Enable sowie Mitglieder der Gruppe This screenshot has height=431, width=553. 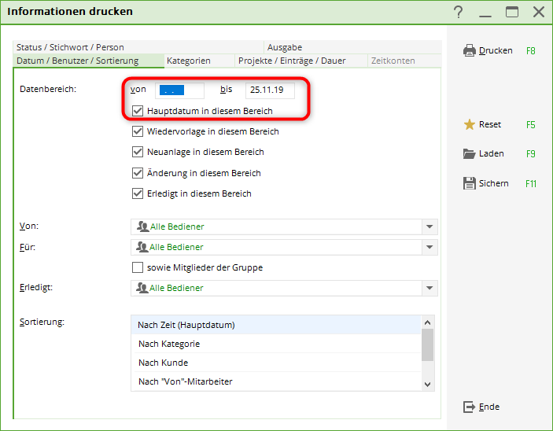[138, 267]
